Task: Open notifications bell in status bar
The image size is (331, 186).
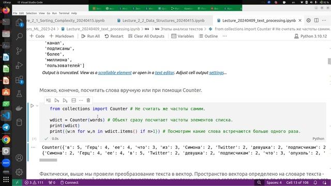Action: (315, 182)
